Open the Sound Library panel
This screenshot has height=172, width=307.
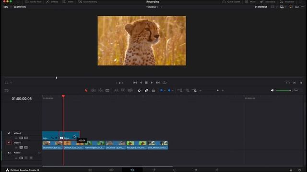click(88, 2)
